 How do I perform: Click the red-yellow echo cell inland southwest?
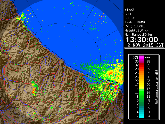(x=34, y=91)
